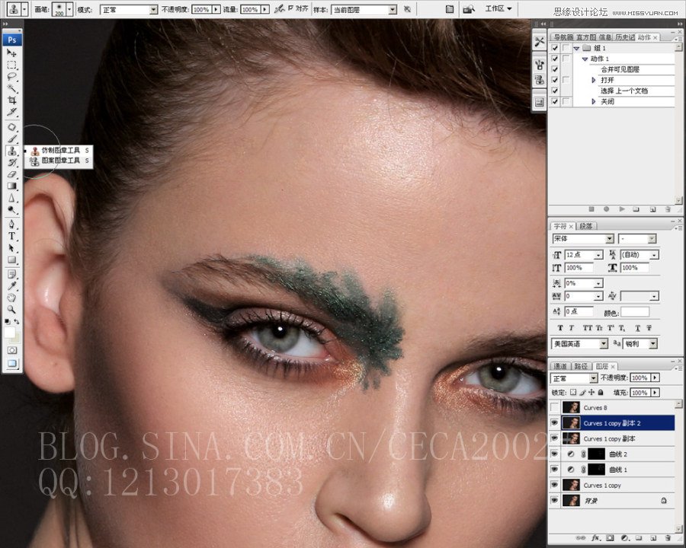
Task: Select the Crop tool
Action: 11,100
